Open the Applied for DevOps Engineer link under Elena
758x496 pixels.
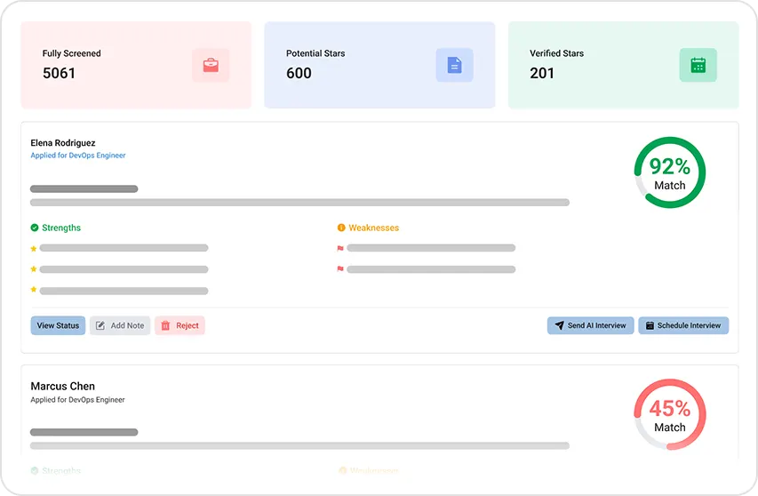(x=78, y=156)
